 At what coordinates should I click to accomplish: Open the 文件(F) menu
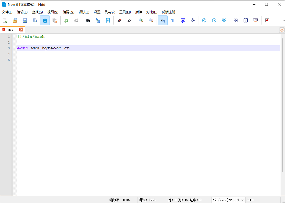pos(7,12)
